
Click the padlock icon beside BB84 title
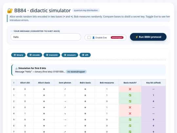click(x=10, y=11)
